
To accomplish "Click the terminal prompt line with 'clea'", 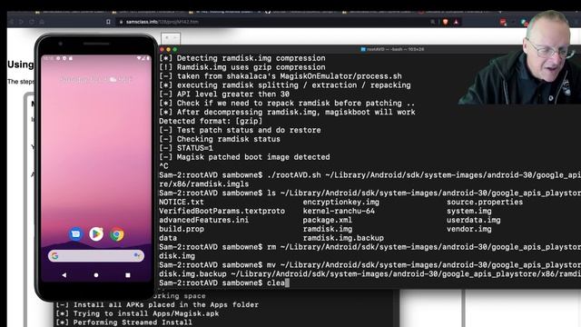I will click(224, 282).
